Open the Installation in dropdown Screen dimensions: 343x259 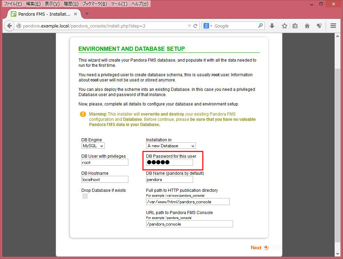[x=171, y=146]
